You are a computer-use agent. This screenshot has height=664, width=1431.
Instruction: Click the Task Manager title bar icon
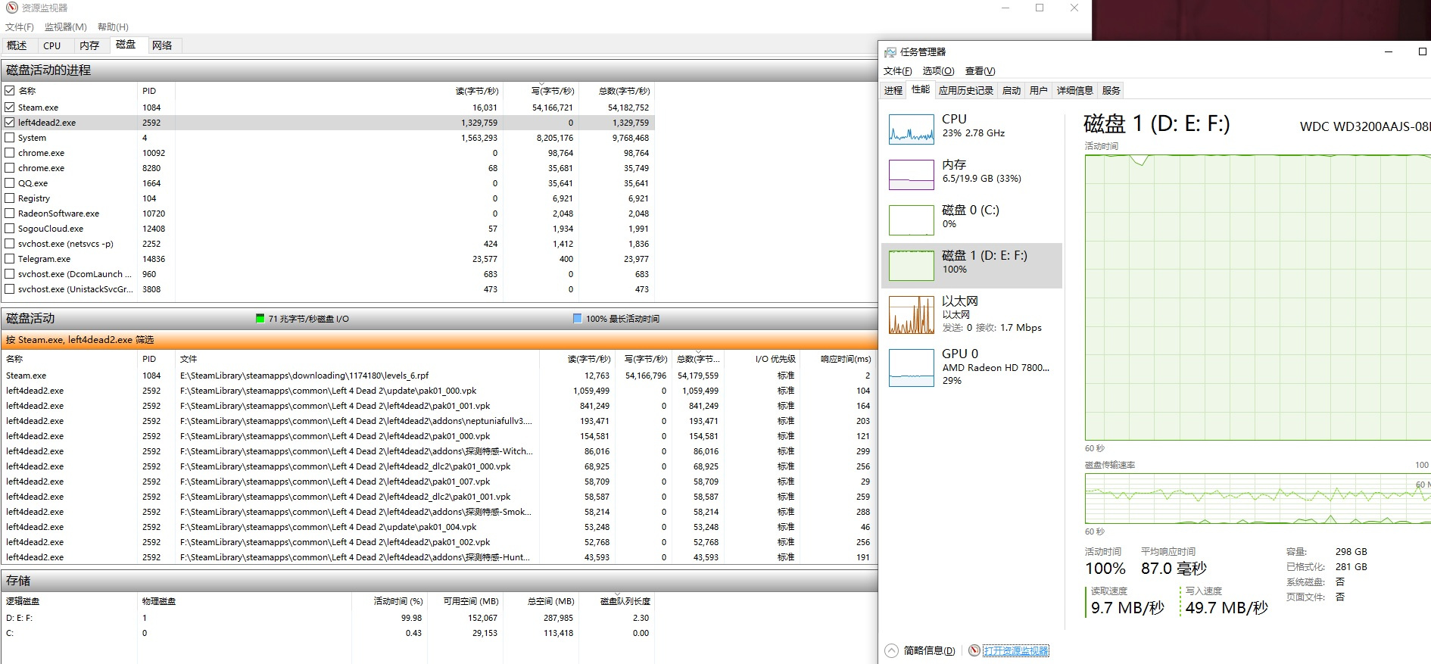pyautogui.click(x=890, y=52)
